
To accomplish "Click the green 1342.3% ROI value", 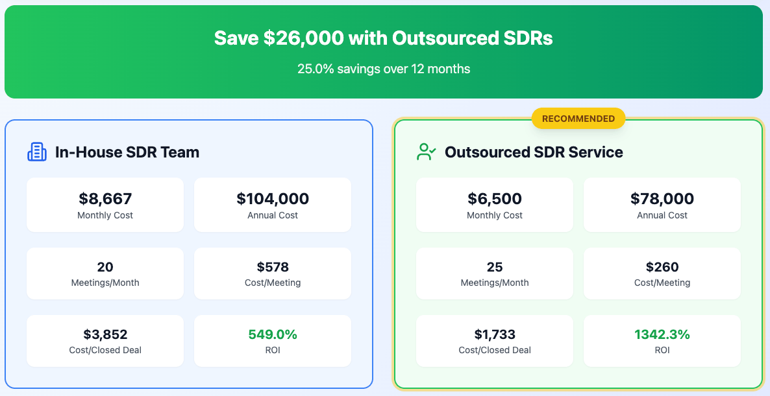I will 662,334.
